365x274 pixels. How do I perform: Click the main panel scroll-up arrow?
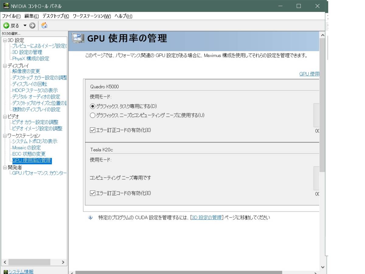click(323, 35)
